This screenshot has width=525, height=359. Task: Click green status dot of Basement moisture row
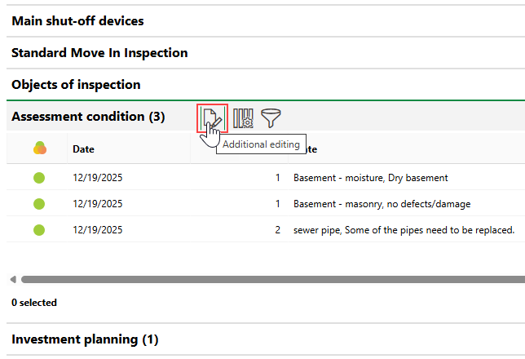pos(39,178)
